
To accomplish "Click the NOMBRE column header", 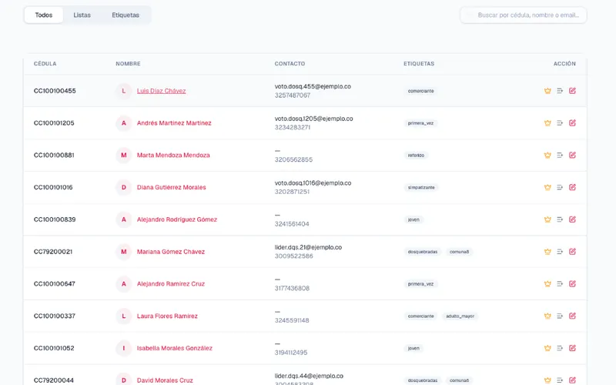I will point(128,64).
